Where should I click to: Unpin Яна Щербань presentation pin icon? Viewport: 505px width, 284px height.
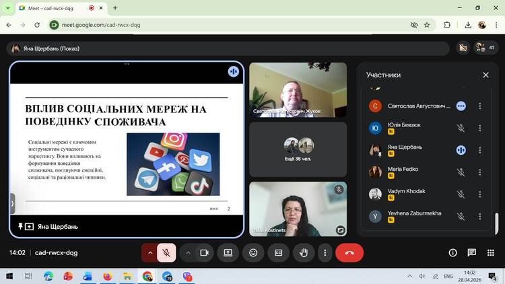20,226
